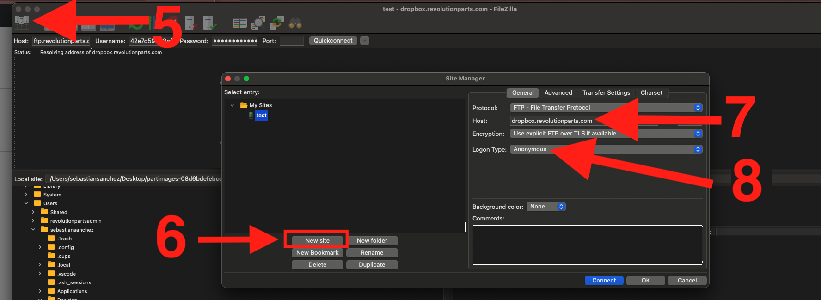Collapse the sebastiansanchez folder node

[x=33, y=230]
